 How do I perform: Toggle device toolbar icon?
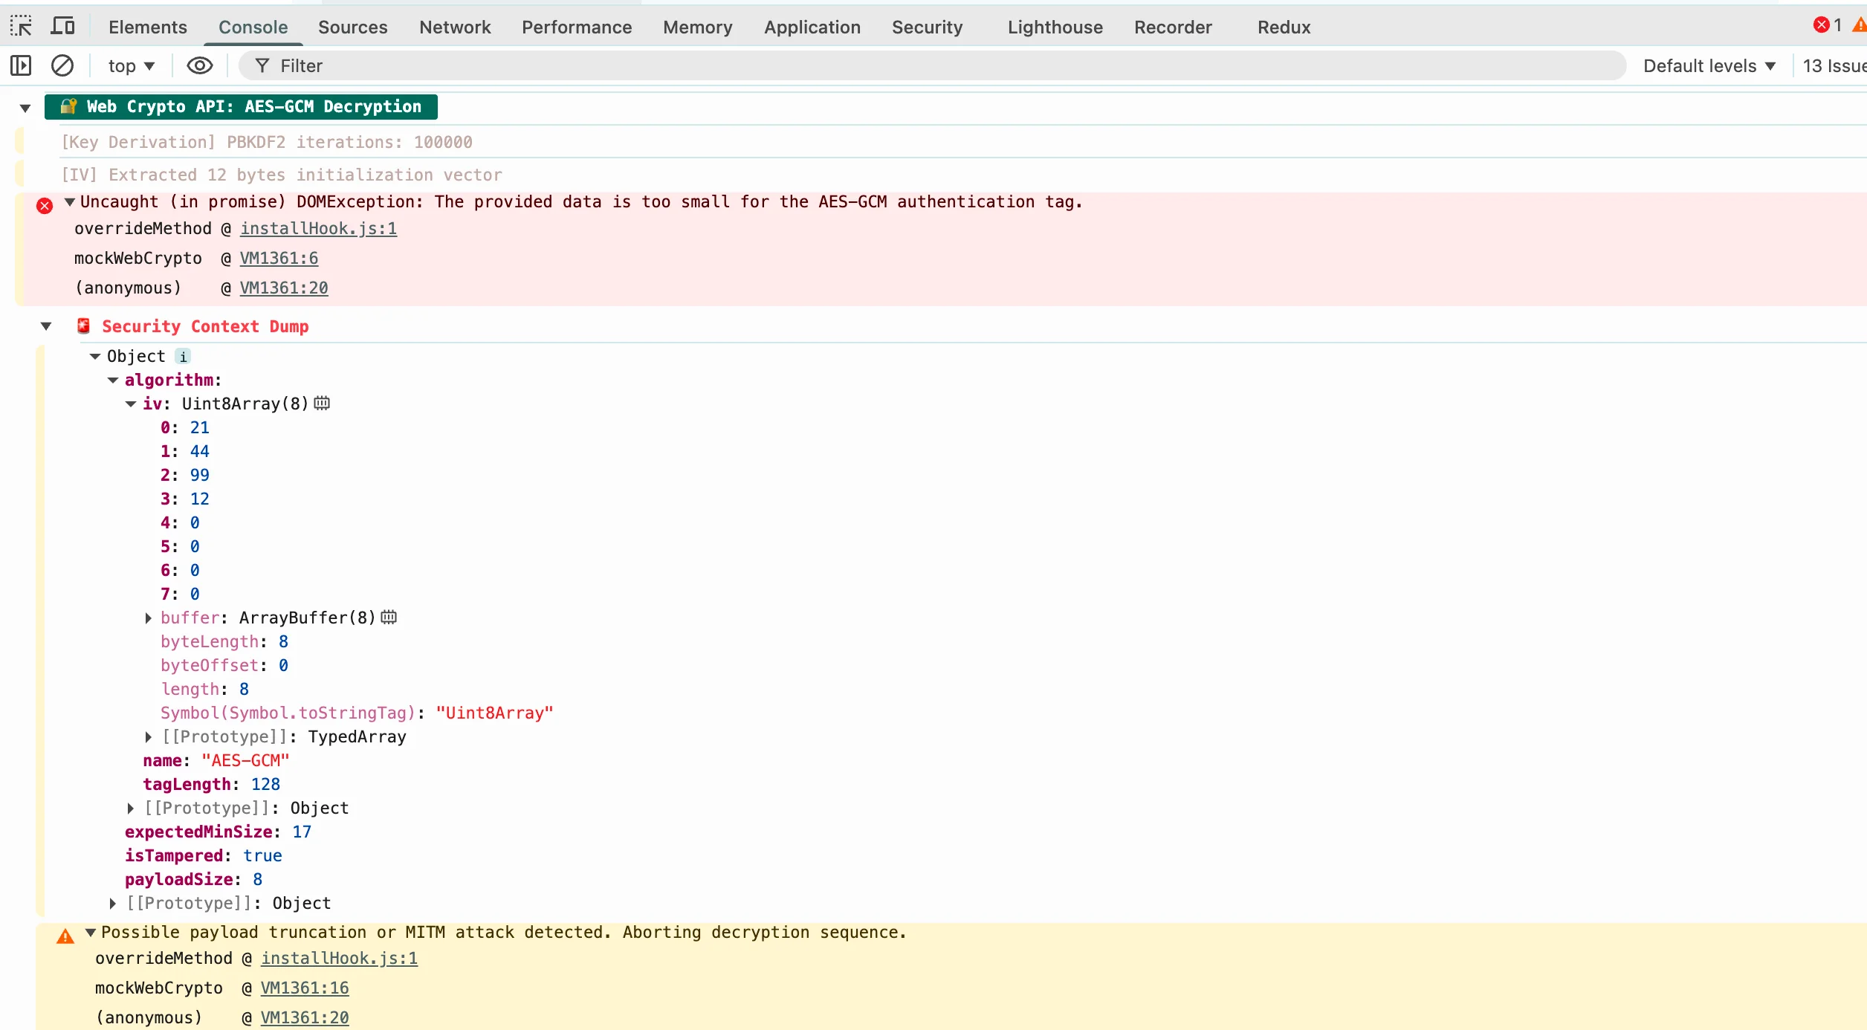pos(62,27)
